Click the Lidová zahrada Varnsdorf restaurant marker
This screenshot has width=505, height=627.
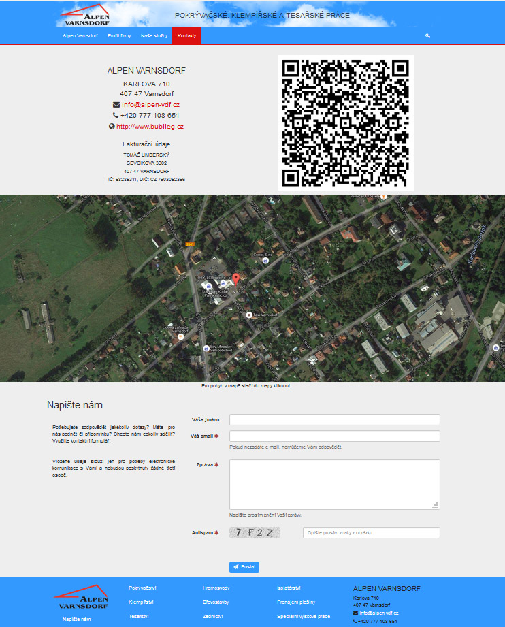[180, 337]
